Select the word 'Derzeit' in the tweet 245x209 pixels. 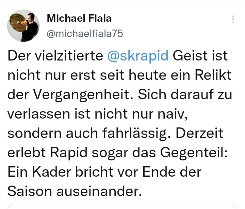click(199, 133)
